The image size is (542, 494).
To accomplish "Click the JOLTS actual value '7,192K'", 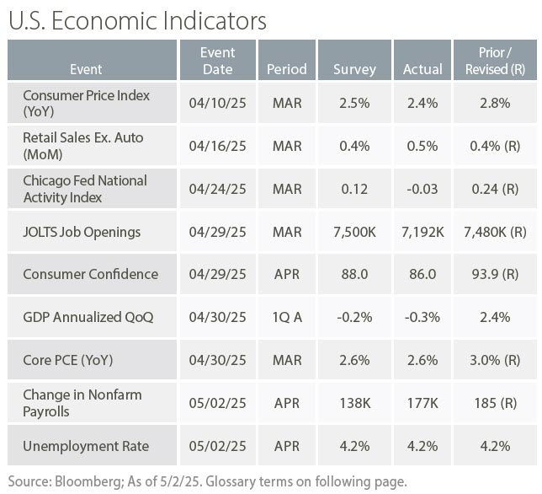I will coord(422,232).
